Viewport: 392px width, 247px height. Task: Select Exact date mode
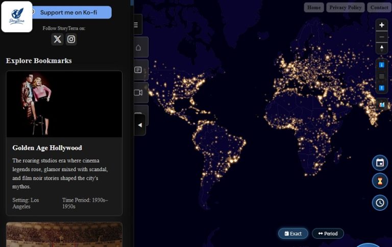coord(293,234)
